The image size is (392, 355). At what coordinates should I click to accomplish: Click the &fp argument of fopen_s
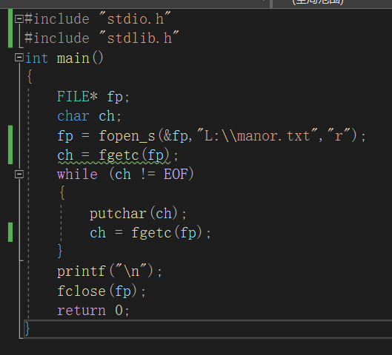(176, 136)
